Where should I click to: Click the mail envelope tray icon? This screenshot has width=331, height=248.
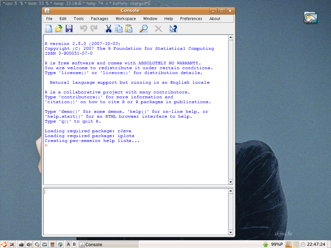[x=303, y=244]
